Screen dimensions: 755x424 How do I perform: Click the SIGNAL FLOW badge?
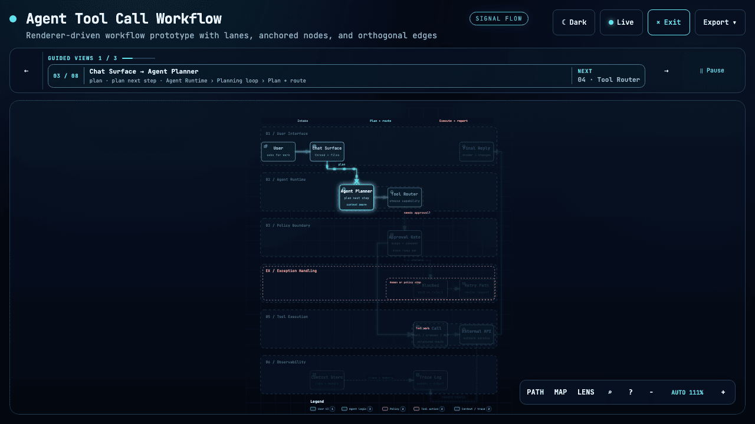[x=499, y=19]
